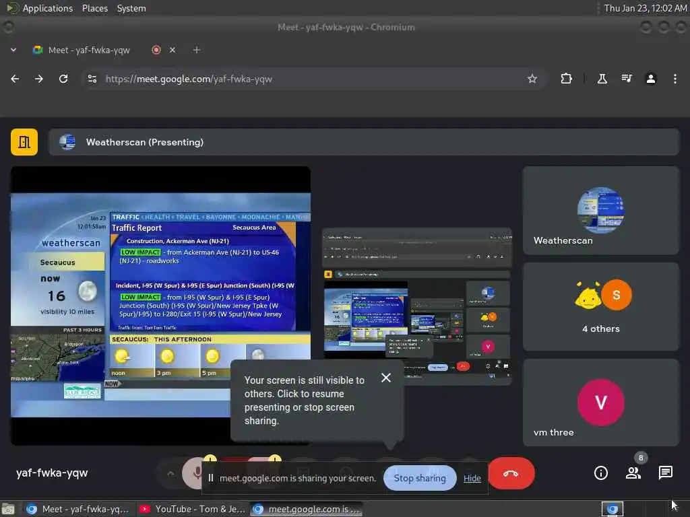Select the vm three participant tile
690x517 pixels.
click(600, 403)
